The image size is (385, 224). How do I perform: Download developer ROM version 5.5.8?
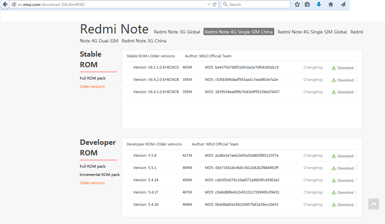(342, 156)
